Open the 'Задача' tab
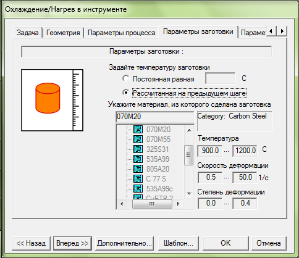299x258 pixels. point(28,33)
